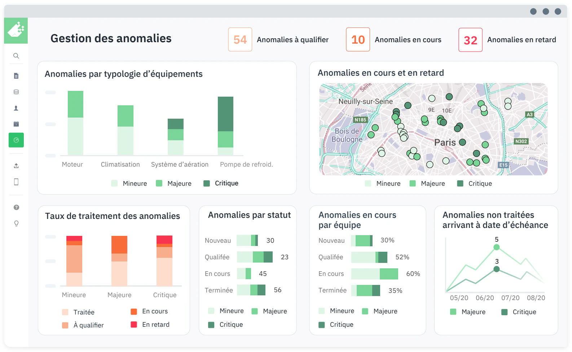Open the help question mark icon
The width and height of the screenshot is (572, 352).
16,207
